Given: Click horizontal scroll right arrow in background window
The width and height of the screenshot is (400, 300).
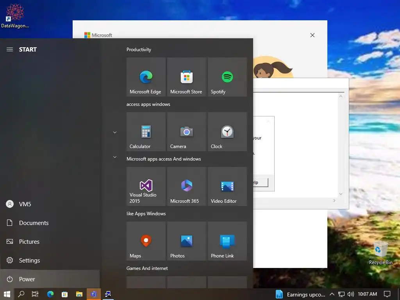Looking at the screenshot, I should 334,201.
